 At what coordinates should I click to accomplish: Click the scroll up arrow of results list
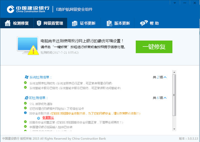[174, 72]
